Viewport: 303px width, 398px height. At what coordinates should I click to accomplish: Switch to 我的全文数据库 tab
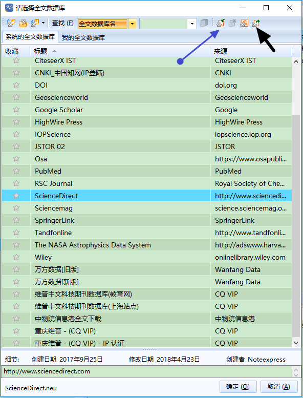click(x=83, y=38)
